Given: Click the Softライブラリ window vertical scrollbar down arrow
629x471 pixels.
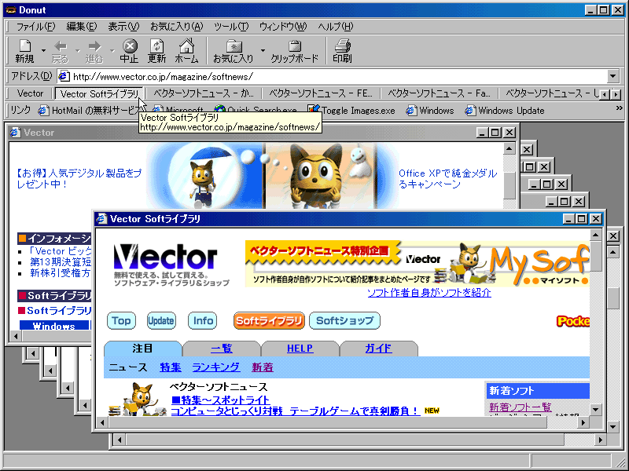Looking at the screenshot, I should click(x=596, y=409).
